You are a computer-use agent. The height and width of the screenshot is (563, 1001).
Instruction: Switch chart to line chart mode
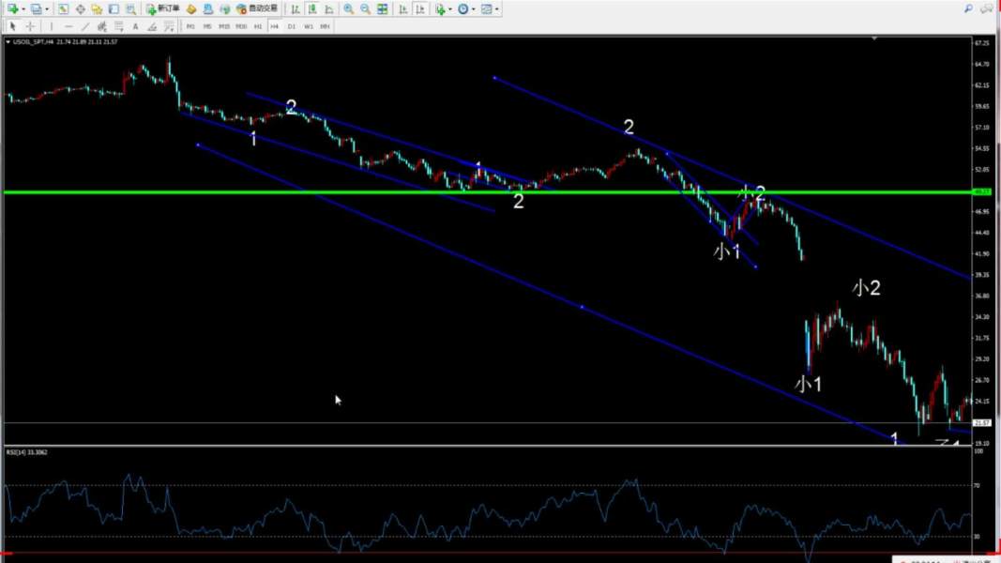click(x=329, y=8)
